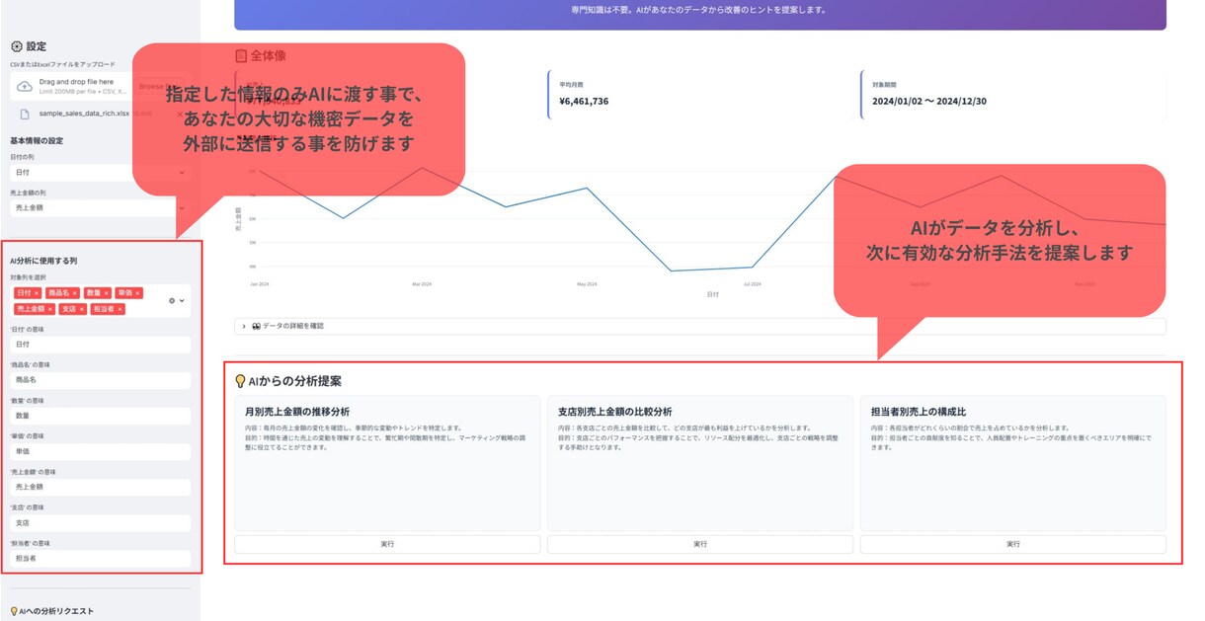The height and width of the screenshot is (621, 1205).
Task: Click the '支店' の意味 input field
Action: 100,522
